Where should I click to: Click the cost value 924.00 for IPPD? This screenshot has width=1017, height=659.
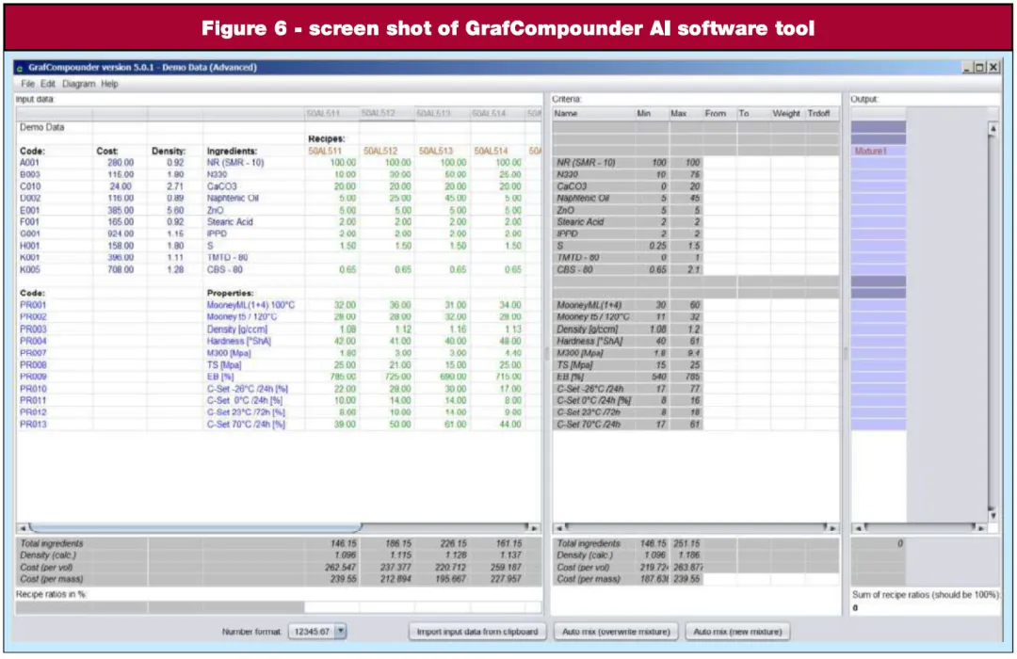(x=121, y=234)
